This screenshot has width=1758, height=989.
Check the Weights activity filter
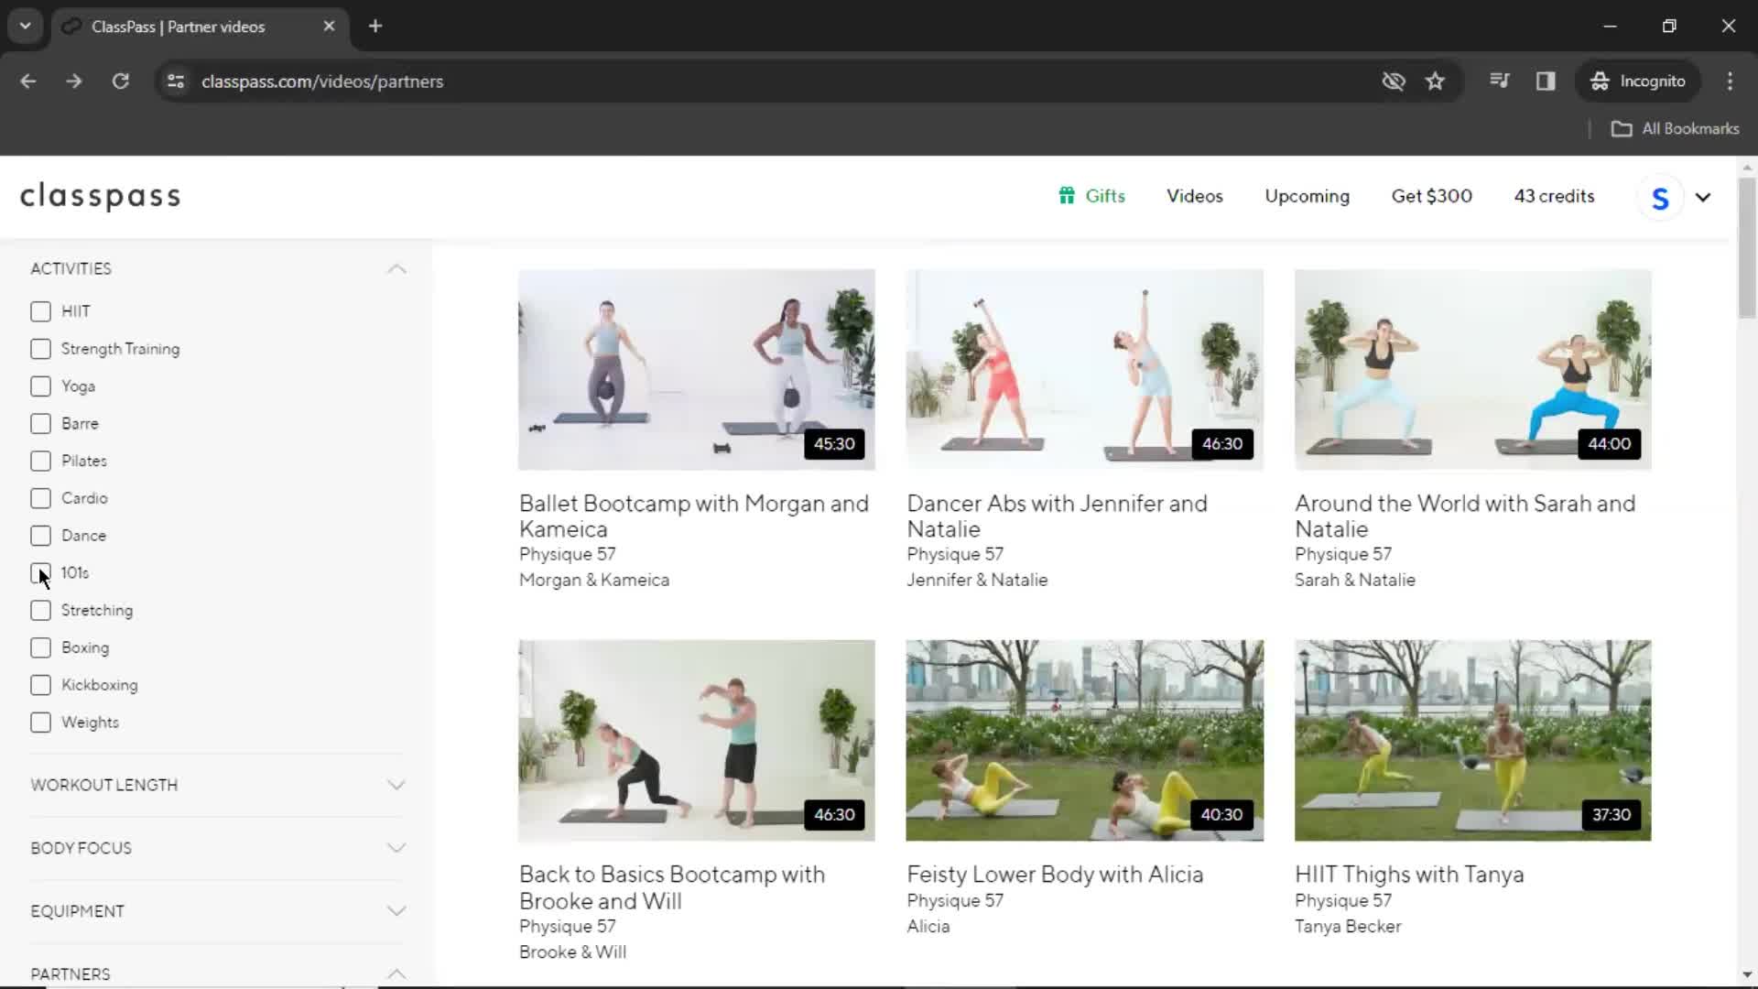coord(40,723)
